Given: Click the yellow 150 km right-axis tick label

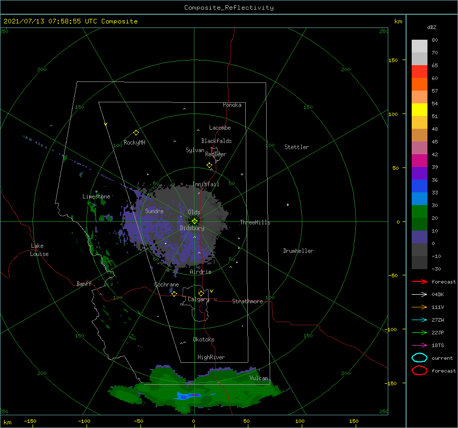Looking at the screenshot, I should (x=393, y=60).
